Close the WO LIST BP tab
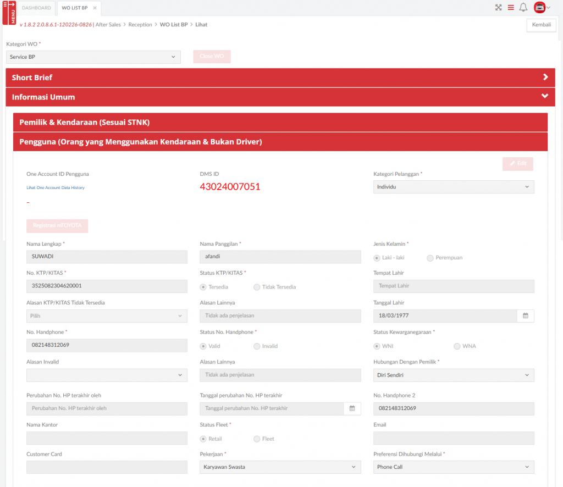This screenshot has width=563, height=487. 95,8
